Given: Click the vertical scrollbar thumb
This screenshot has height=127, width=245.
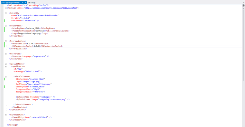Looking at the screenshot, I should pyautogui.click(x=243, y=45).
